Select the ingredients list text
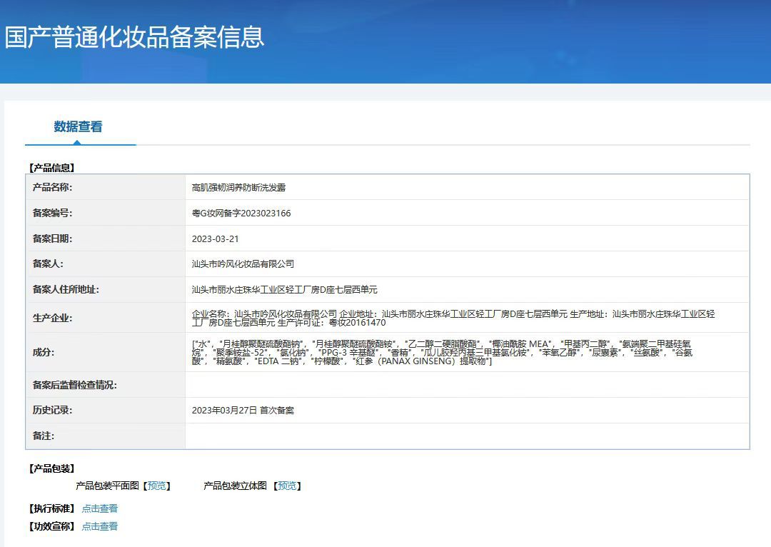Image resolution: width=771 pixels, height=547 pixels. pyautogui.click(x=442, y=352)
